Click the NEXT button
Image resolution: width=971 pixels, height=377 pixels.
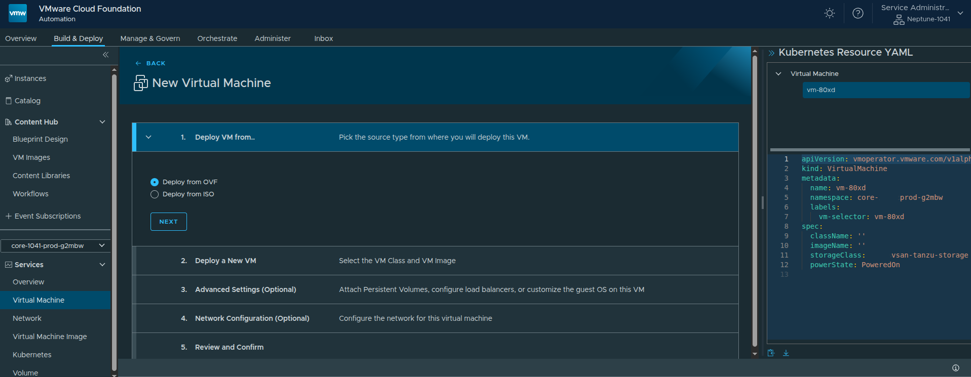[x=169, y=222]
